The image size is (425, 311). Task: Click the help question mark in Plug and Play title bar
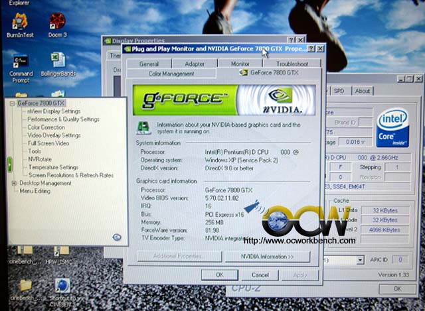pyautogui.click(x=311, y=48)
